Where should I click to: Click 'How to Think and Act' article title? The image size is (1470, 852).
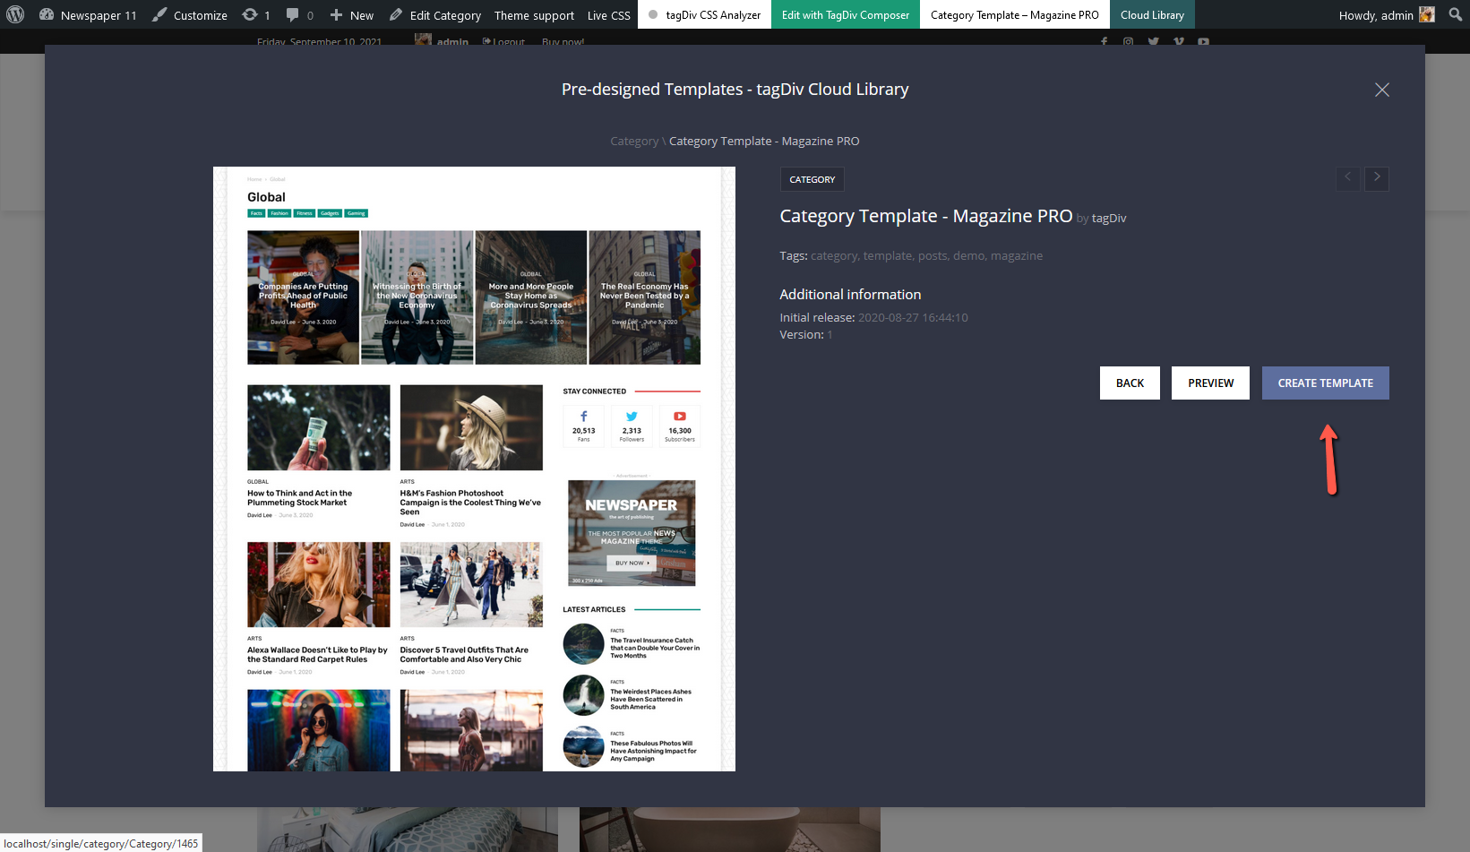click(x=300, y=498)
